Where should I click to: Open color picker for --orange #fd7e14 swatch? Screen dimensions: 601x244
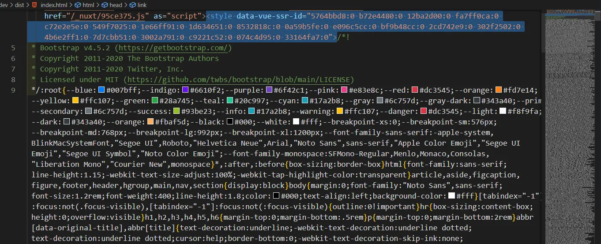click(499, 90)
